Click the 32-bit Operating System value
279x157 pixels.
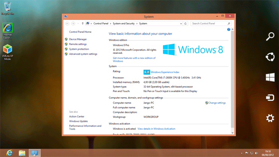point(168,87)
